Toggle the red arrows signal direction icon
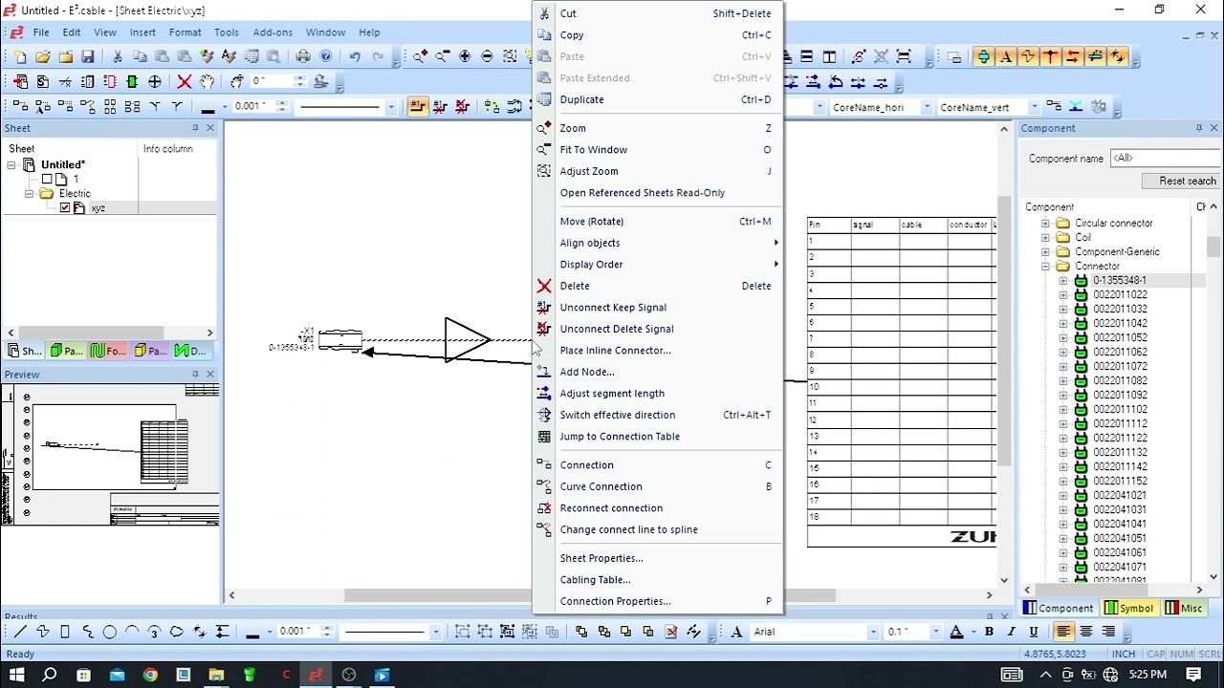The image size is (1224, 688). tap(1073, 57)
